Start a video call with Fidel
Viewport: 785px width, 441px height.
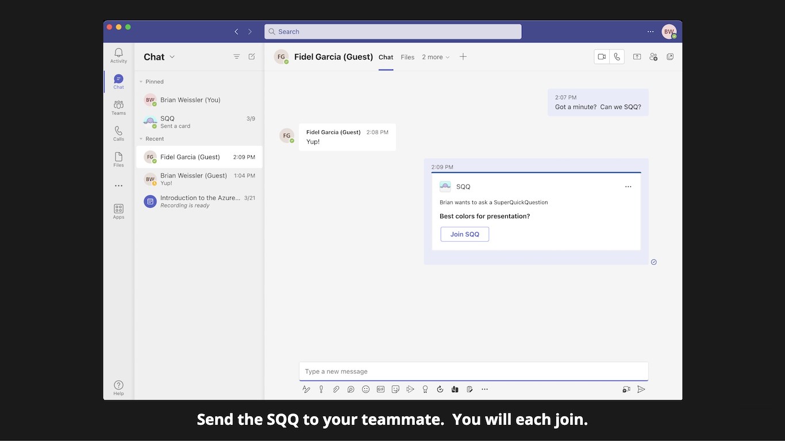[602, 57]
